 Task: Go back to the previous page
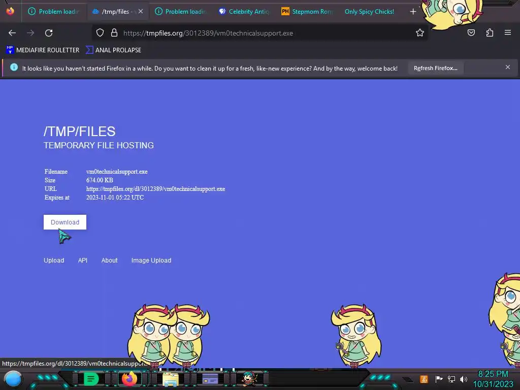pos(12,33)
